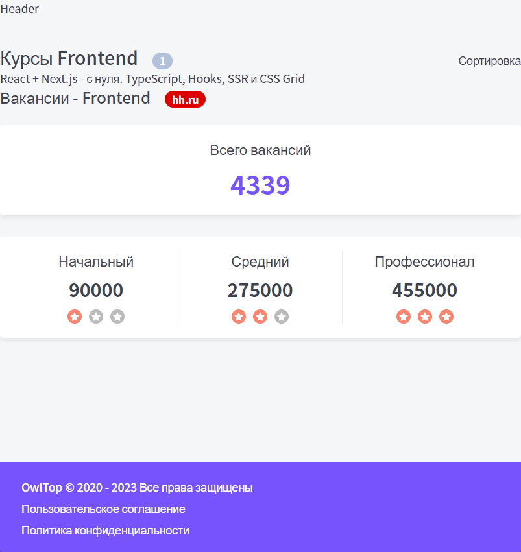Click the third gray star under Начальный
521x552 pixels.
[x=117, y=317]
